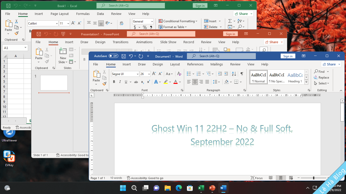Select Heading 1 style in Word
346x194 pixels.
pos(295,77)
